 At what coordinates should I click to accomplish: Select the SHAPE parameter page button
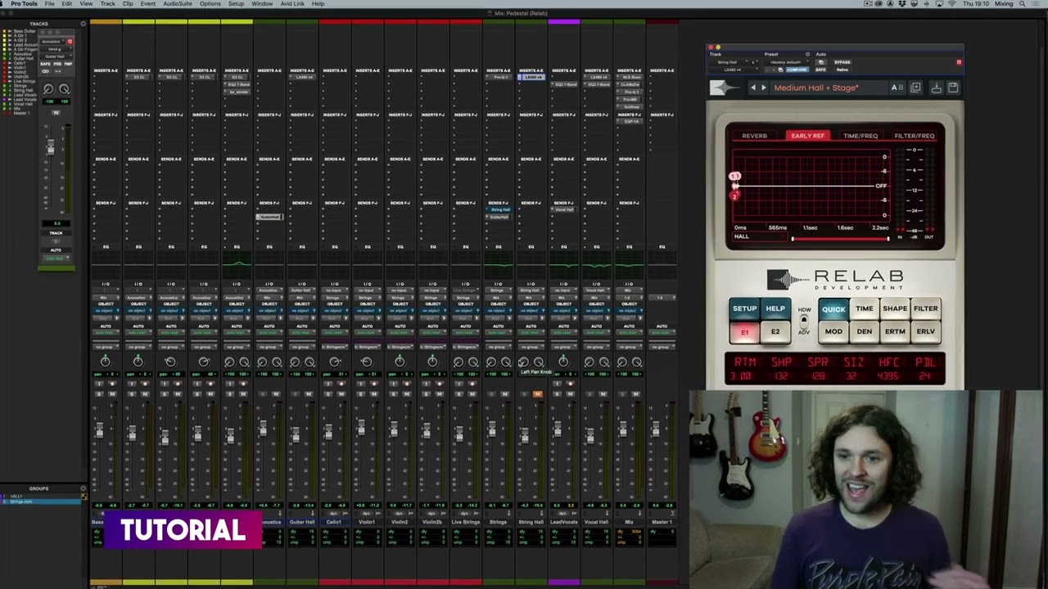coord(895,308)
